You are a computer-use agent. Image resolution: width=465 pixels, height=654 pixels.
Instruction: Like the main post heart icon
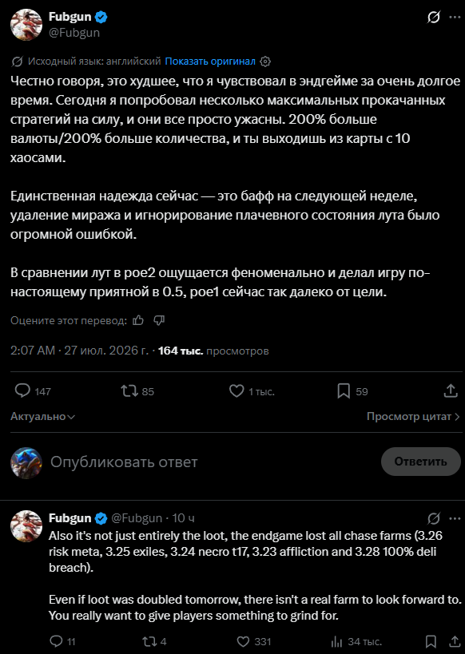pos(236,391)
